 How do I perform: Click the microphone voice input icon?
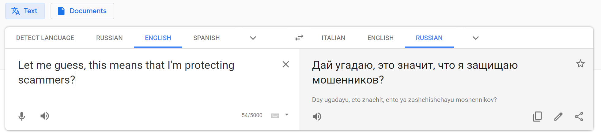point(22,116)
